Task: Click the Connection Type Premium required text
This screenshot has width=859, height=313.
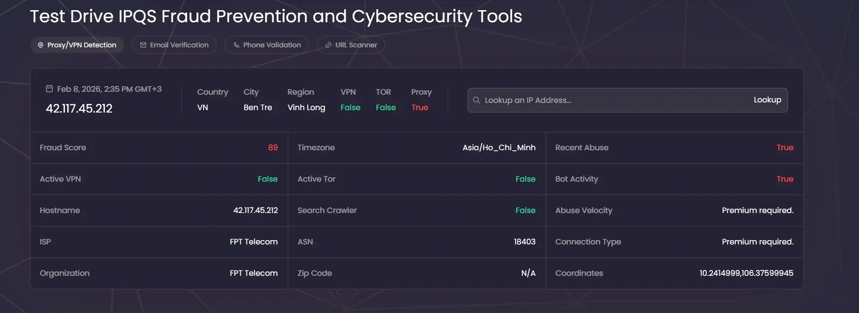Action: 757,242
